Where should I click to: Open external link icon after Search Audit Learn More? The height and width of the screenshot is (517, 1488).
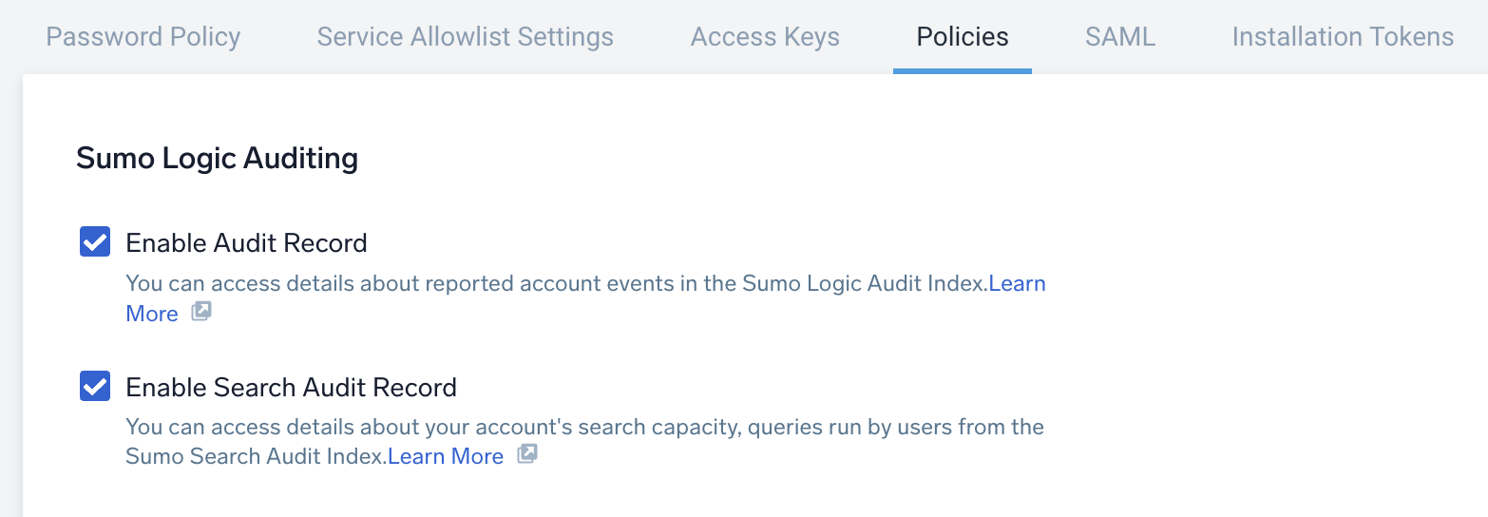point(527,454)
